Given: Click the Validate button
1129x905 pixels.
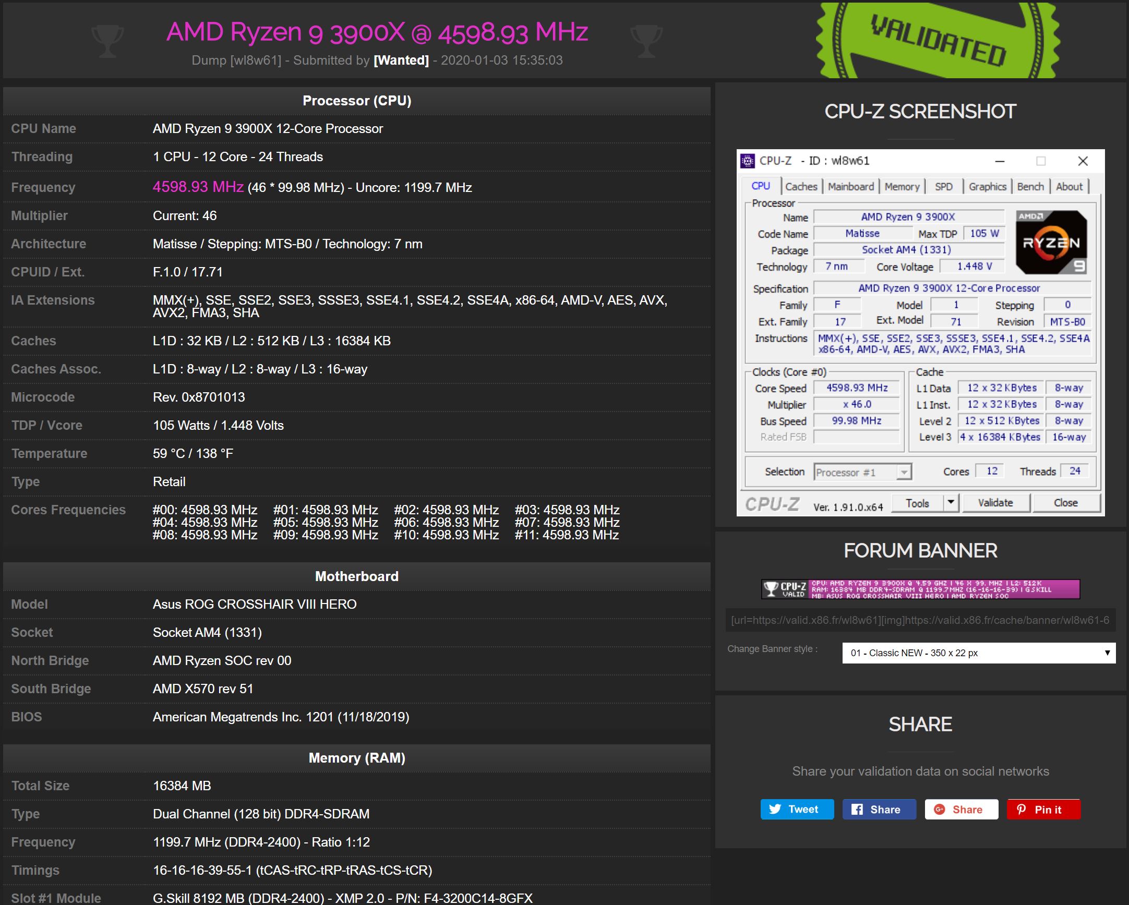Looking at the screenshot, I should tap(995, 502).
